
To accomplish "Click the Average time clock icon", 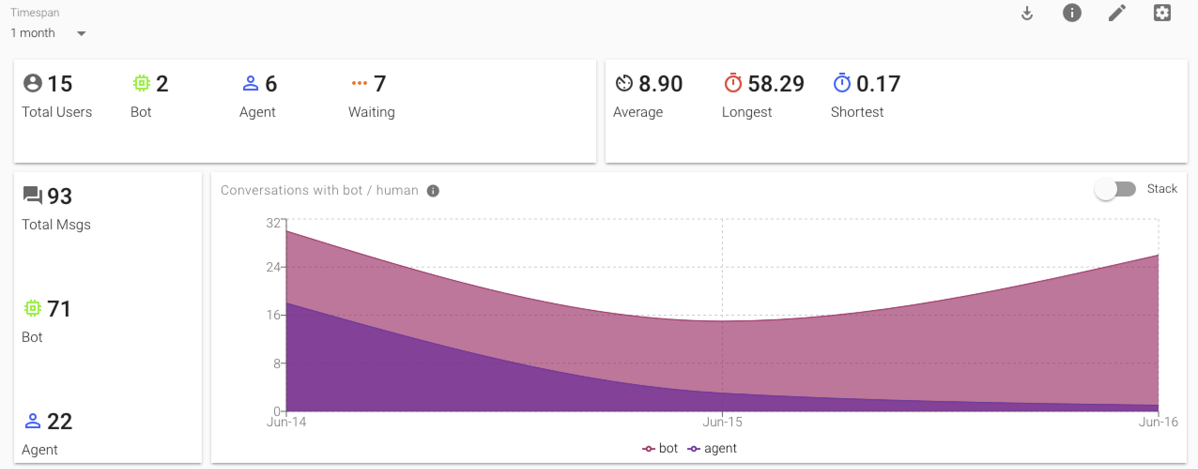I will click(x=624, y=83).
